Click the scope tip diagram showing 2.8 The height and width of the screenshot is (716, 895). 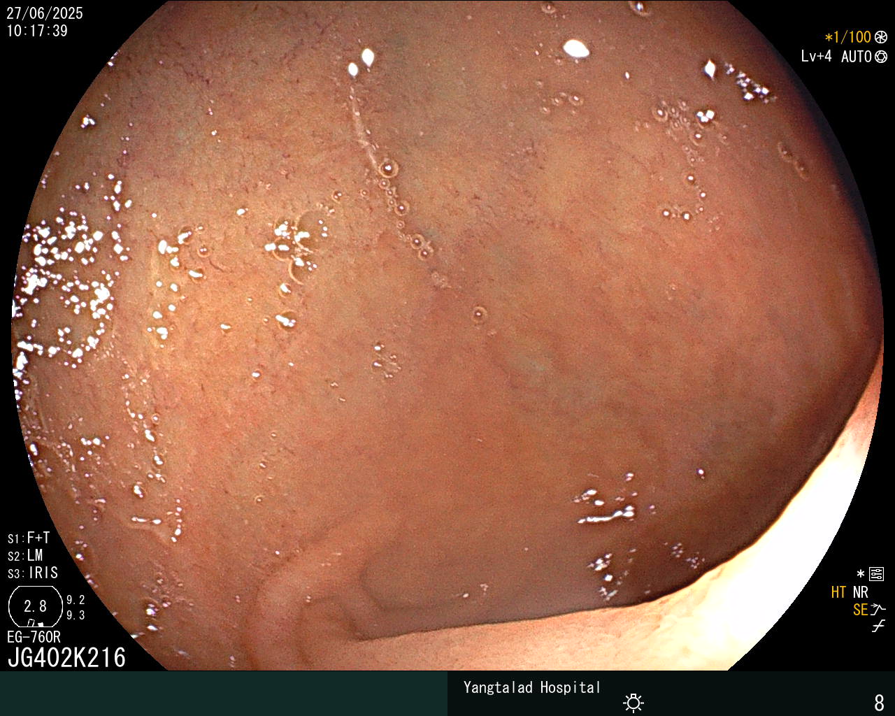click(x=35, y=606)
